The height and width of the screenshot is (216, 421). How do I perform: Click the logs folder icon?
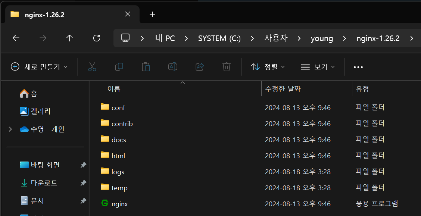coord(105,171)
